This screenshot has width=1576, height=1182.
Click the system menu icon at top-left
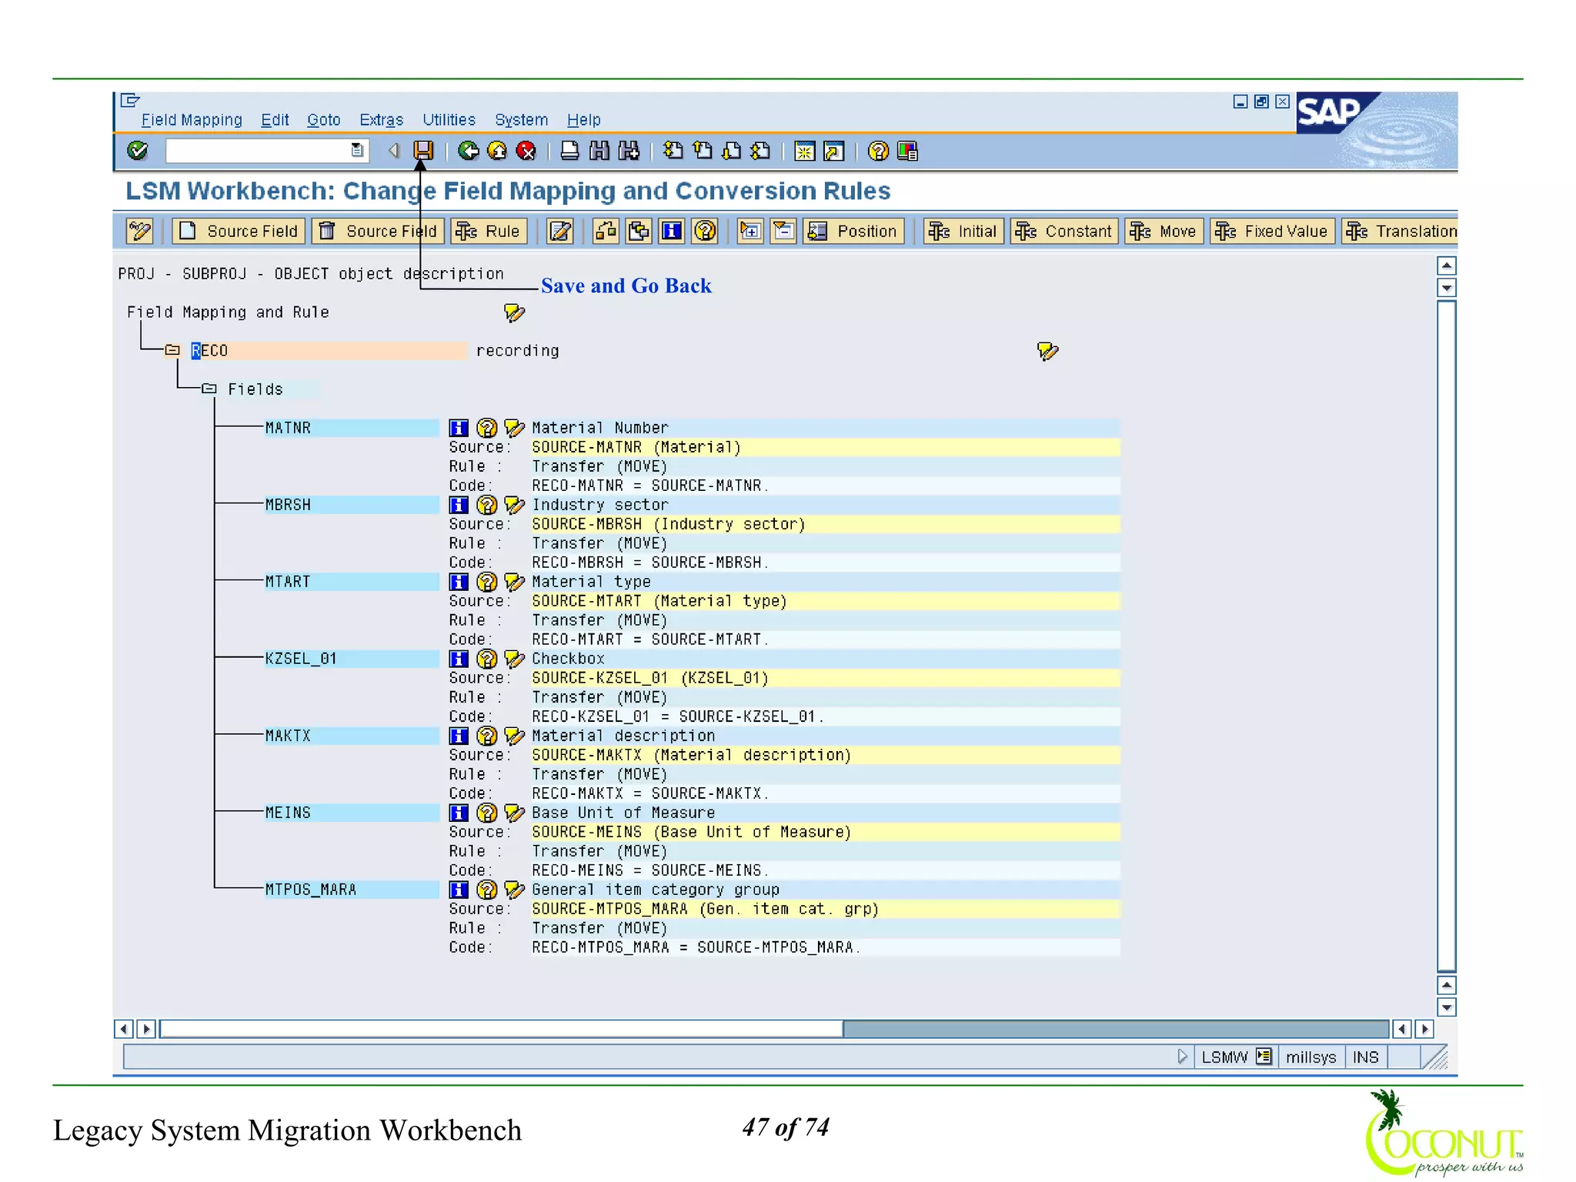coord(130,100)
